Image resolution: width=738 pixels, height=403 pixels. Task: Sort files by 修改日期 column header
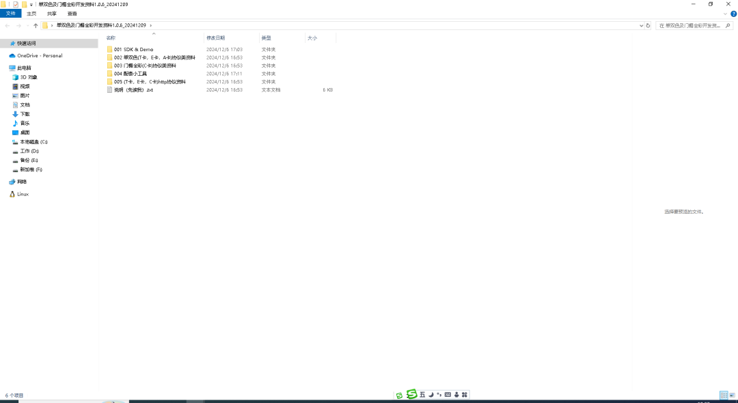(x=216, y=38)
